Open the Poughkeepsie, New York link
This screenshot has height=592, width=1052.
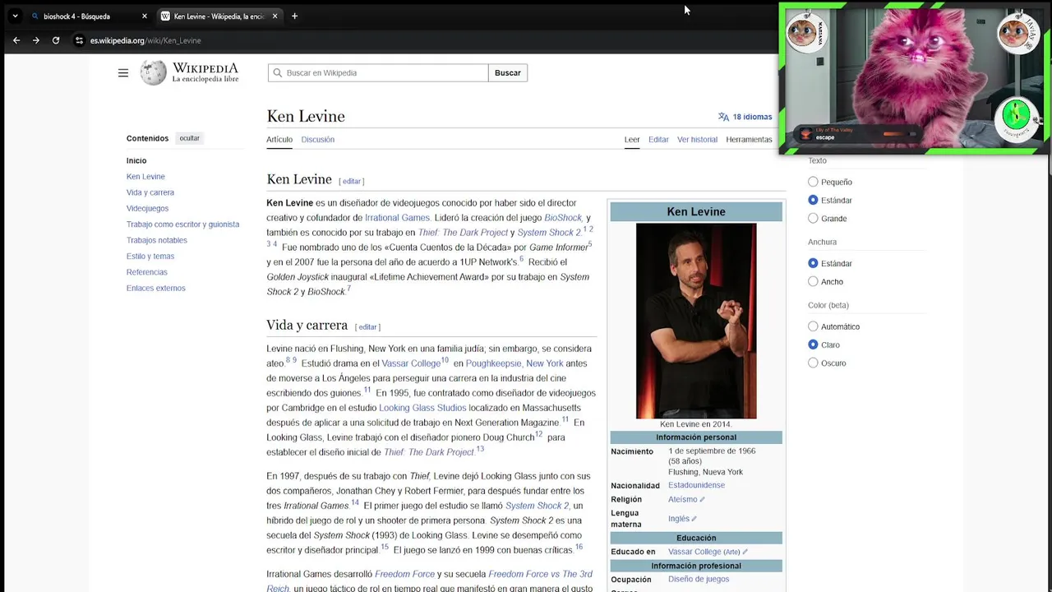tap(514, 363)
